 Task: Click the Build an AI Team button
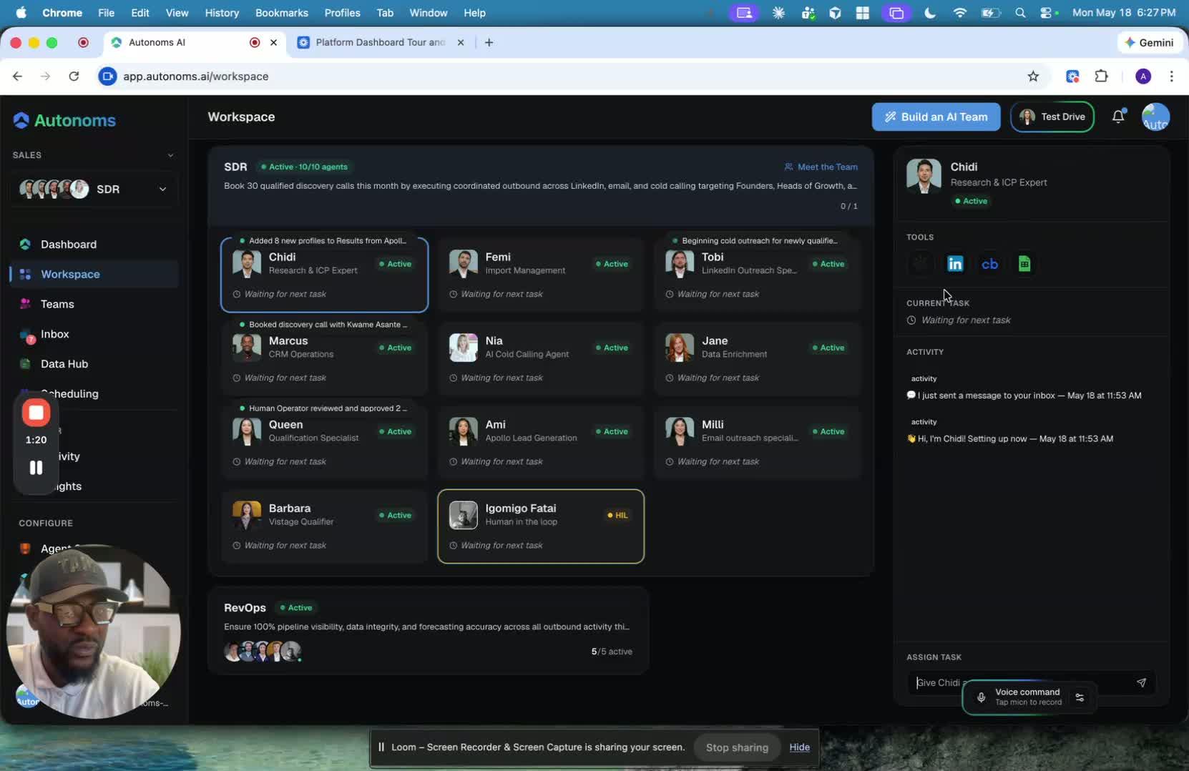click(936, 117)
